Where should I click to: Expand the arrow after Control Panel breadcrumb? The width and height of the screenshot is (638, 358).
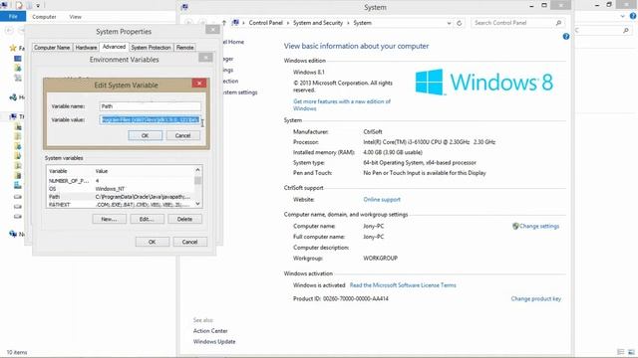tap(288, 23)
